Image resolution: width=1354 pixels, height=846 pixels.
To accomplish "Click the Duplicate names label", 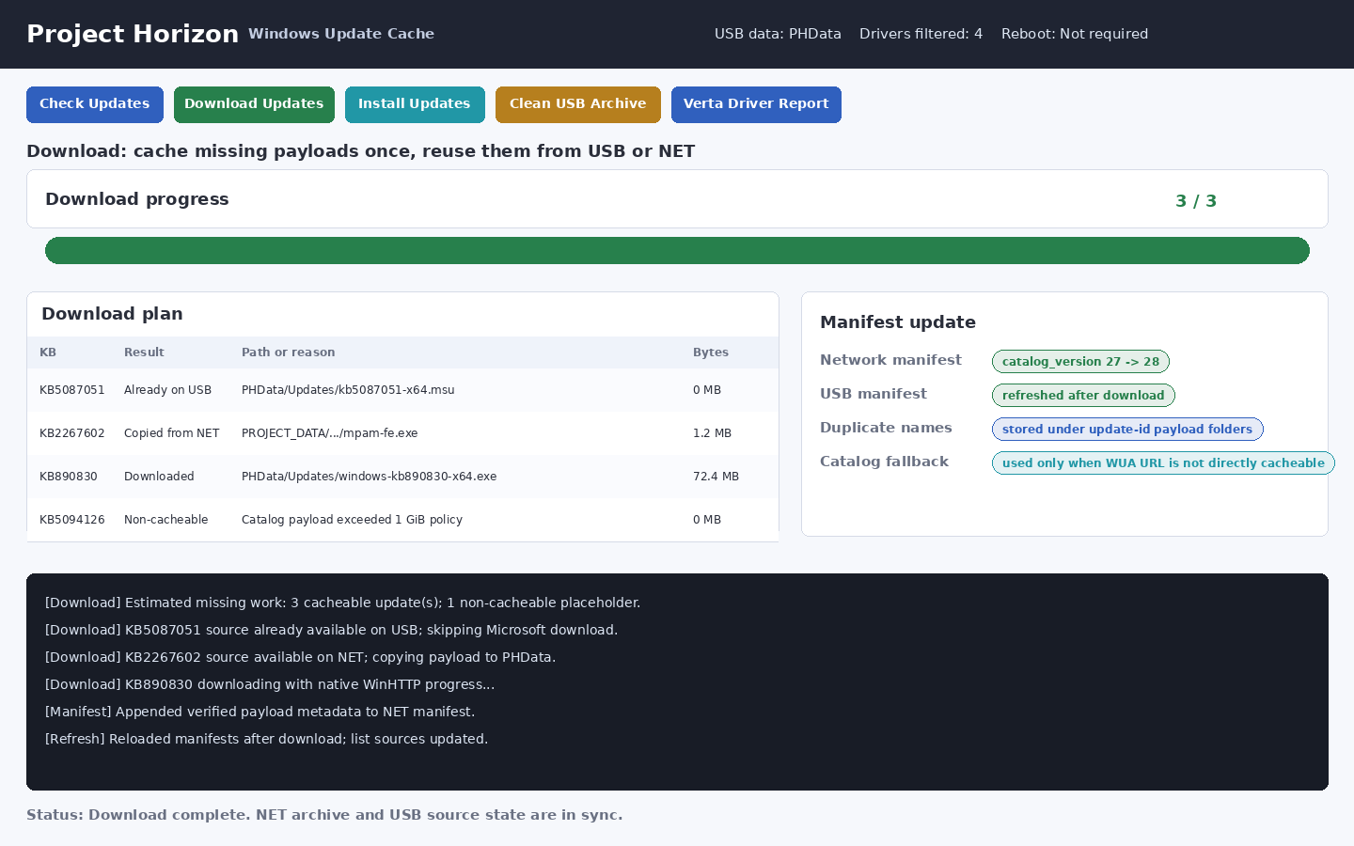I will tap(886, 428).
